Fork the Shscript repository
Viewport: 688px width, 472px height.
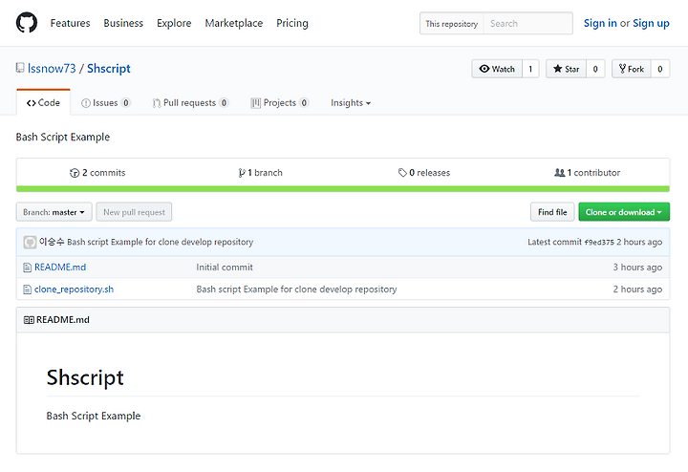coord(632,69)
